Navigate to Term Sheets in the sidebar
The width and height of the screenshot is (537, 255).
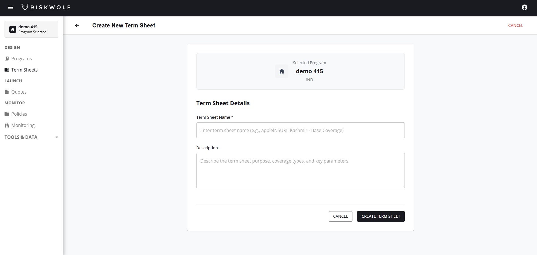(24, 70)
